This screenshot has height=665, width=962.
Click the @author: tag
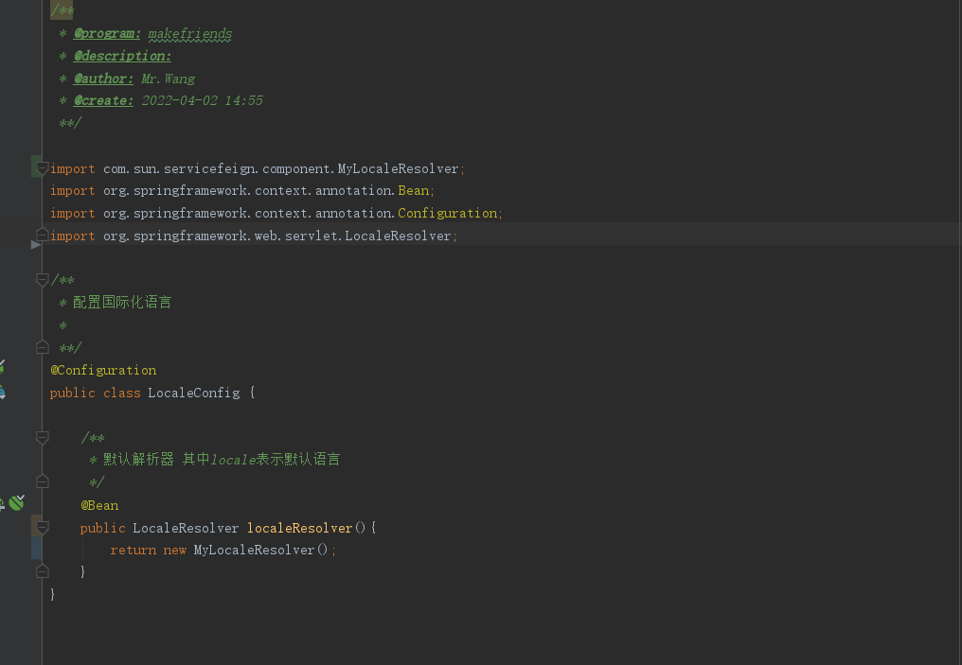click(x=103, y=79)
